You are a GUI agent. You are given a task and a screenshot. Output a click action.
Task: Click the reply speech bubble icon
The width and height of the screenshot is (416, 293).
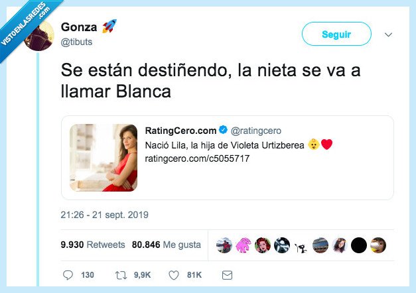point(68,274)
